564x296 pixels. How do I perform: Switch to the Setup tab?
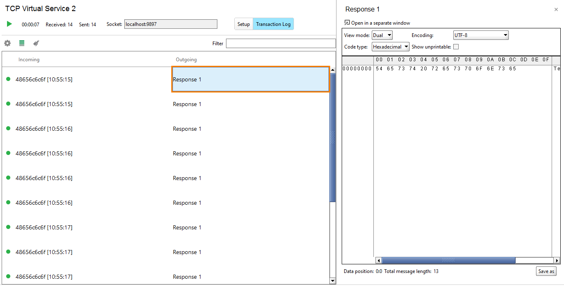point(243,24)
